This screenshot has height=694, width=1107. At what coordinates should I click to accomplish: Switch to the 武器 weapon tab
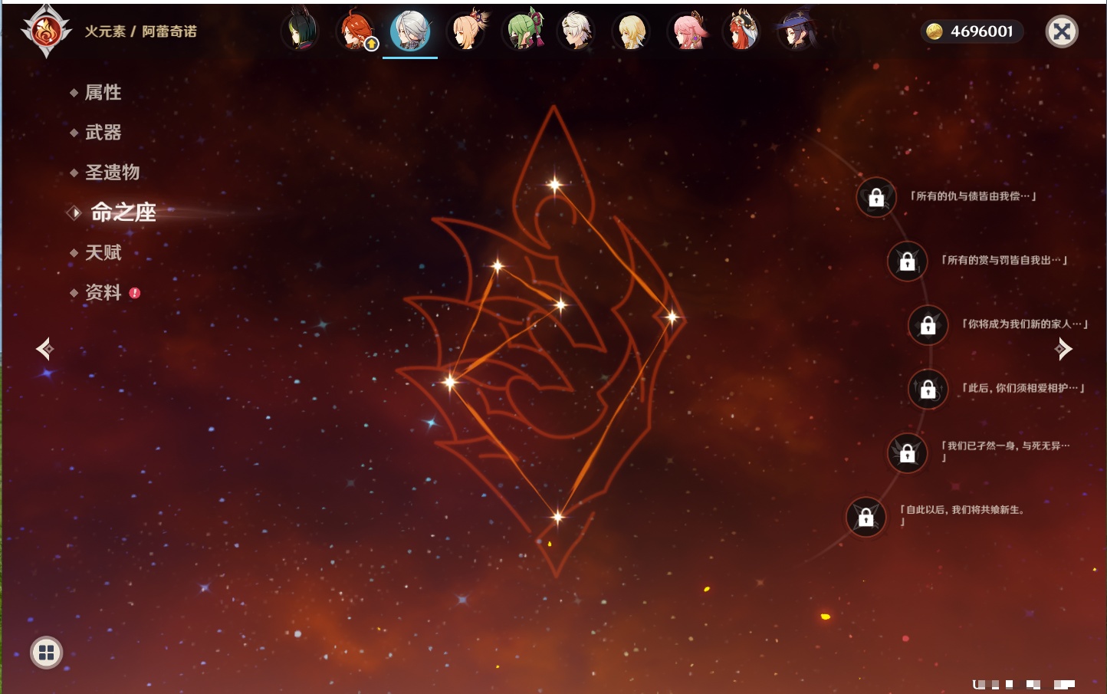pos(103,133)
